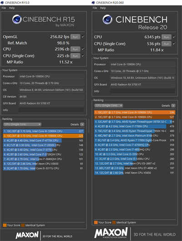Screen dimensions: 182x241
Task: Open Help menu in Cinebench R15 window
Action: (12, 8)
